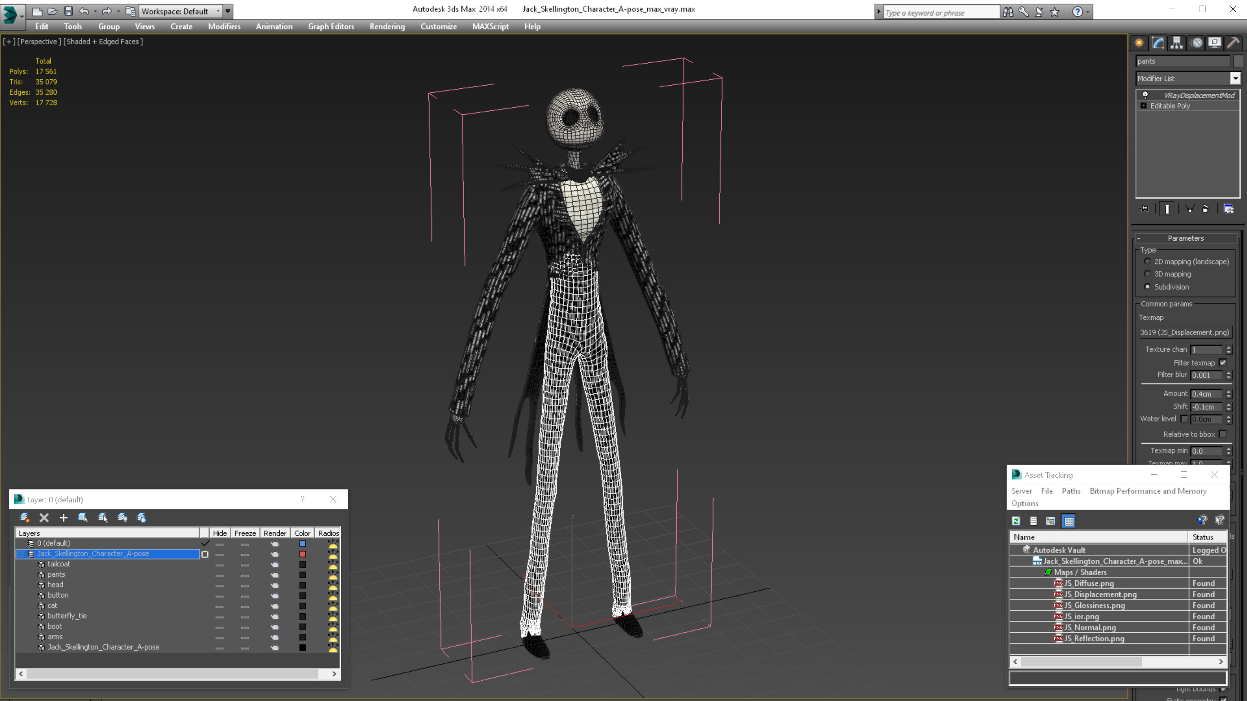Open Paths menu in Asset Tracking
The height and width of the screenshot is (701, 1247).
[x=1071, y=491]
